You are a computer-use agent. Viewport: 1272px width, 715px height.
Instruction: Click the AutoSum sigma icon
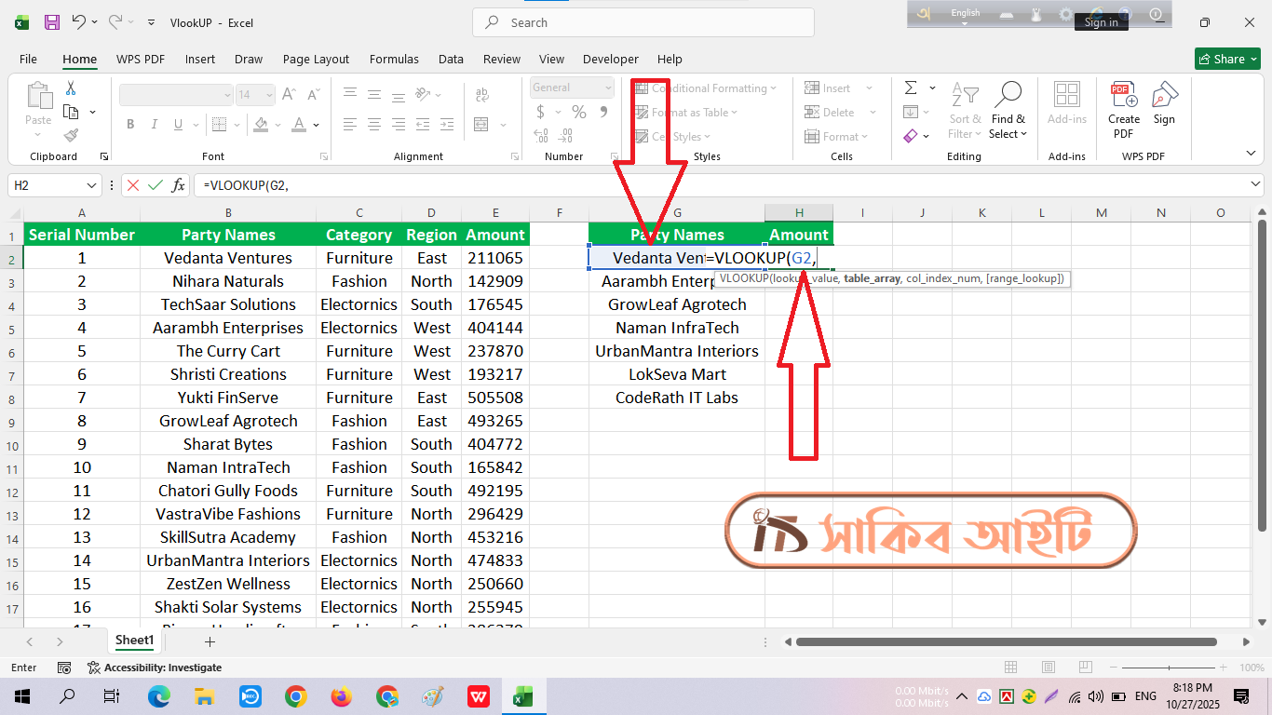pos(910,88)
